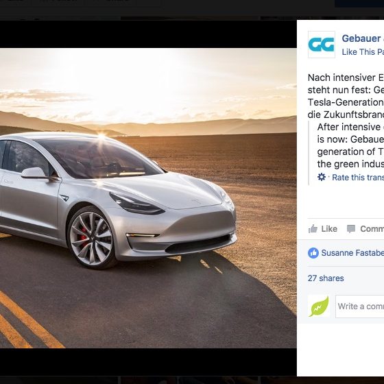Click the German original post text

[x=346, y=96]
